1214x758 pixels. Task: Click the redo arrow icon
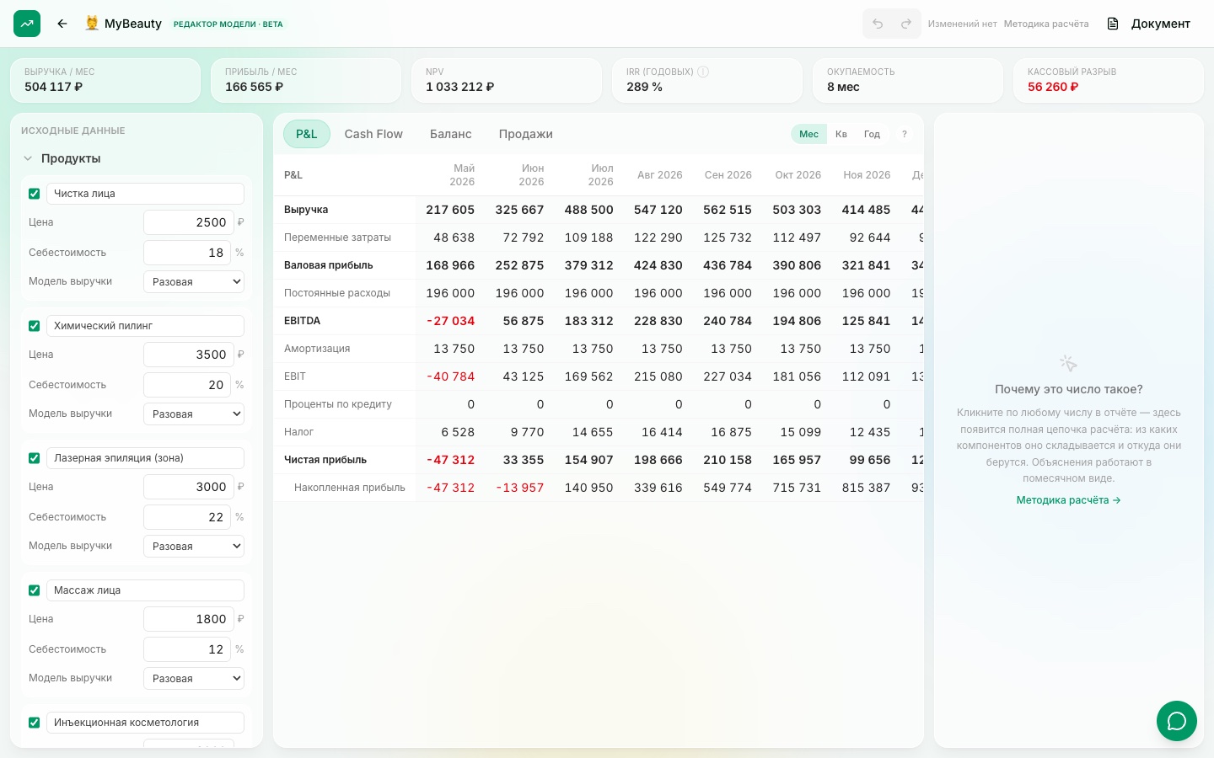(x=906, y=24)
